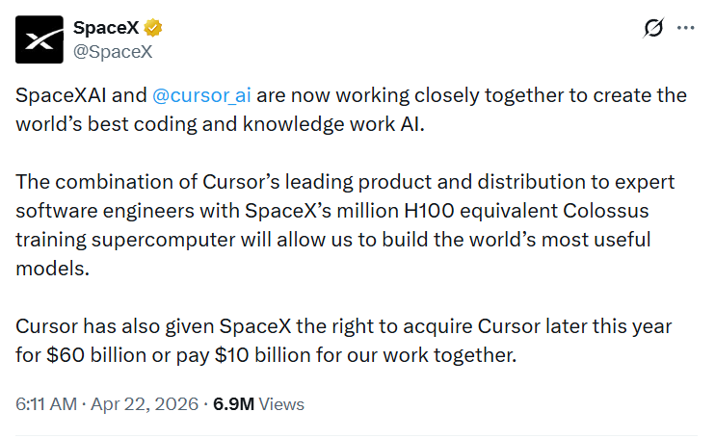Click the Colossus supercomputer paragraph
The width and height of the screenshot is (715, 438).
pos(347,224)
